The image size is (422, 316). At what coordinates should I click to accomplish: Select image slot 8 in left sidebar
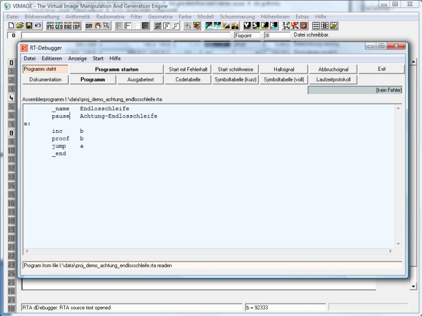point(11,133)
